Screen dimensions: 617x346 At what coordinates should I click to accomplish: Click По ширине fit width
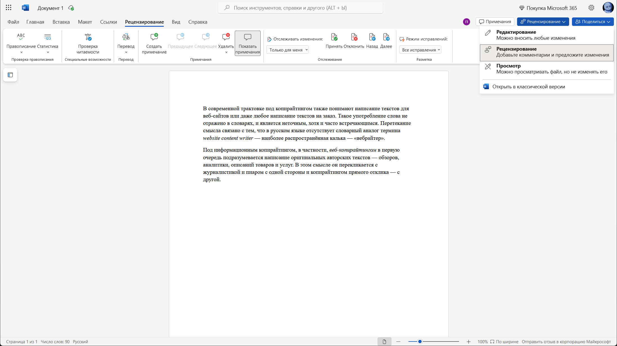504,341
